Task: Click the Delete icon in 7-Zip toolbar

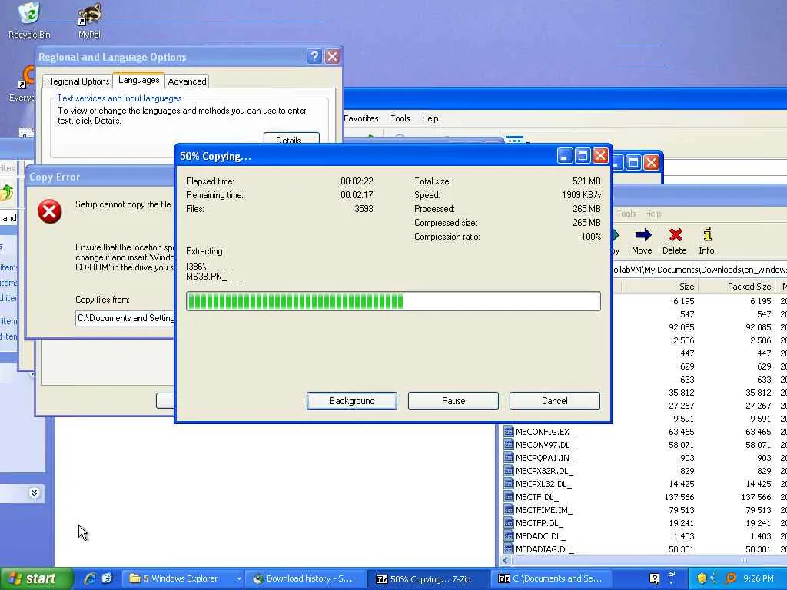Action: coord(675,240)
